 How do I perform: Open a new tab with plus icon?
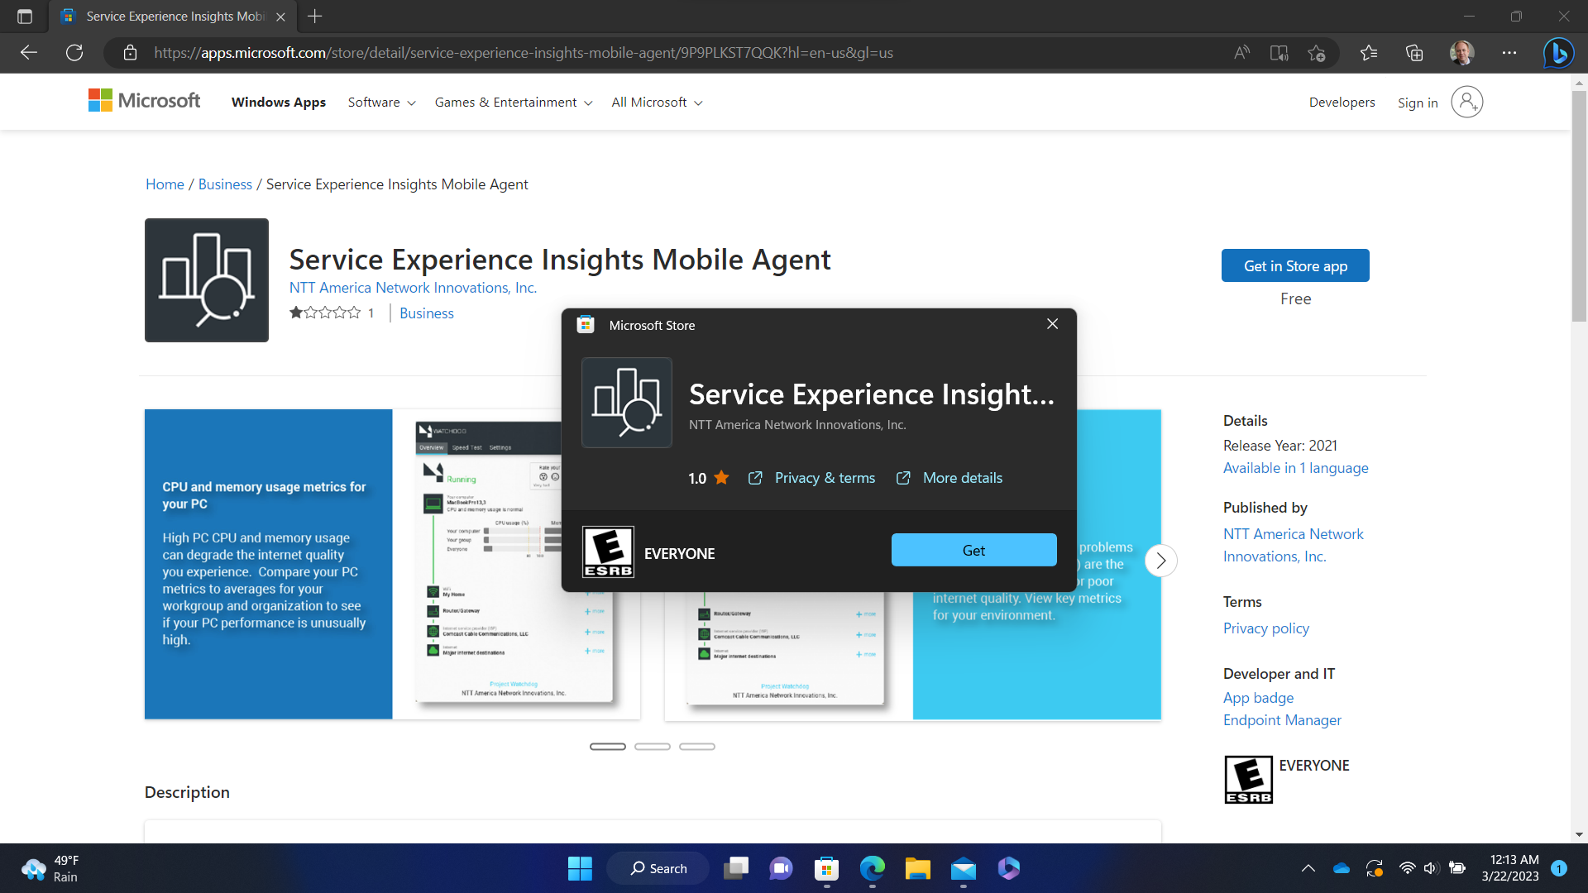pos(314,17)
